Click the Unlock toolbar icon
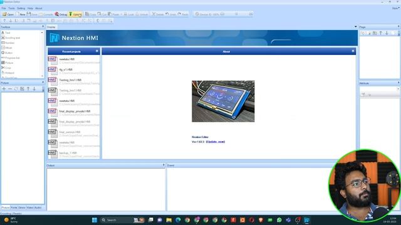The width and height of the screenshot is (401, 225). click(x=142, y=14)
